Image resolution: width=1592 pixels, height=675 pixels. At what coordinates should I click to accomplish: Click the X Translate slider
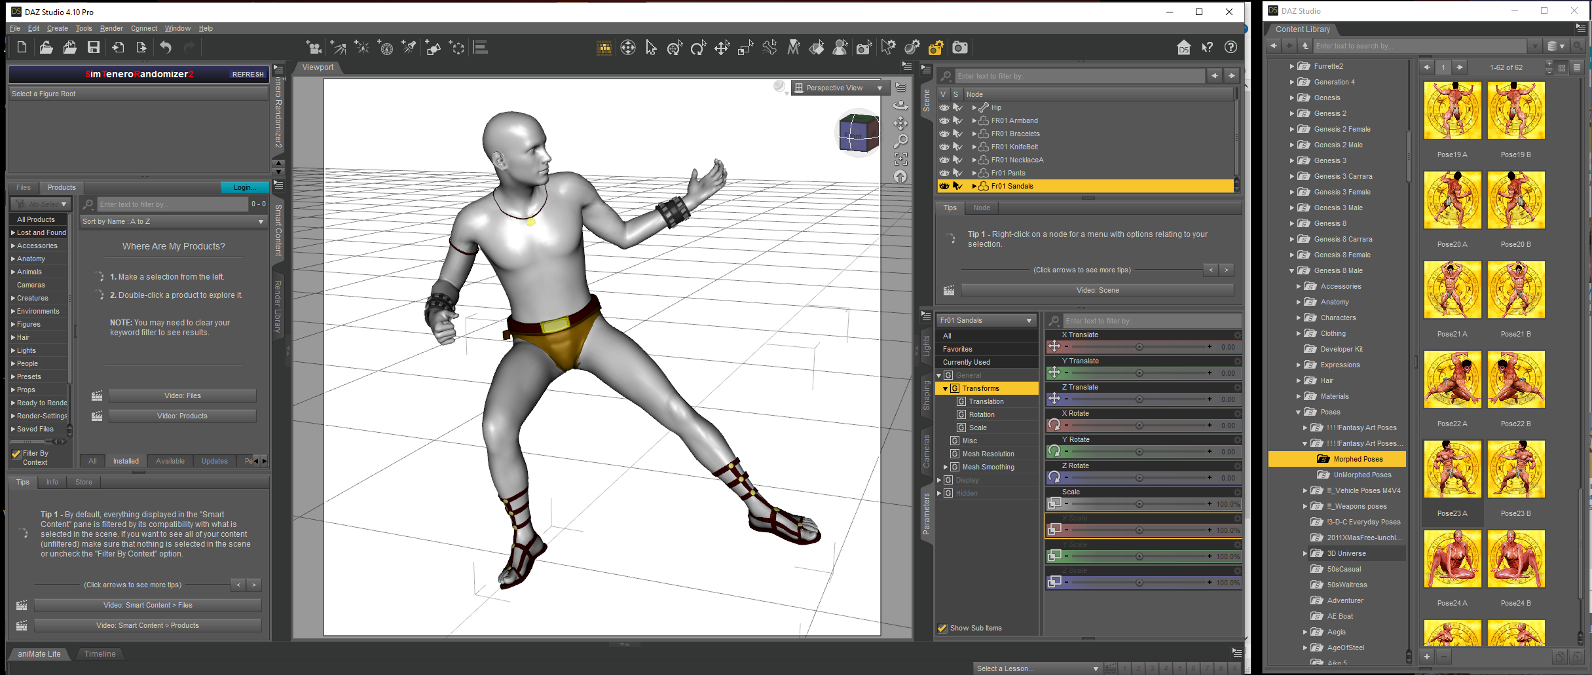point(1138,347)
